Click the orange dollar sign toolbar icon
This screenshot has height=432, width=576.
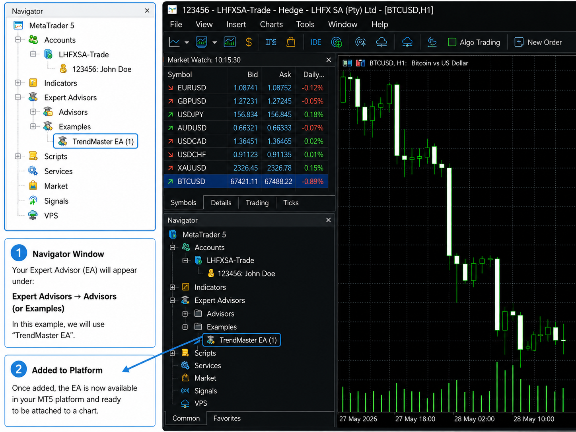click(x=249, y=42)
